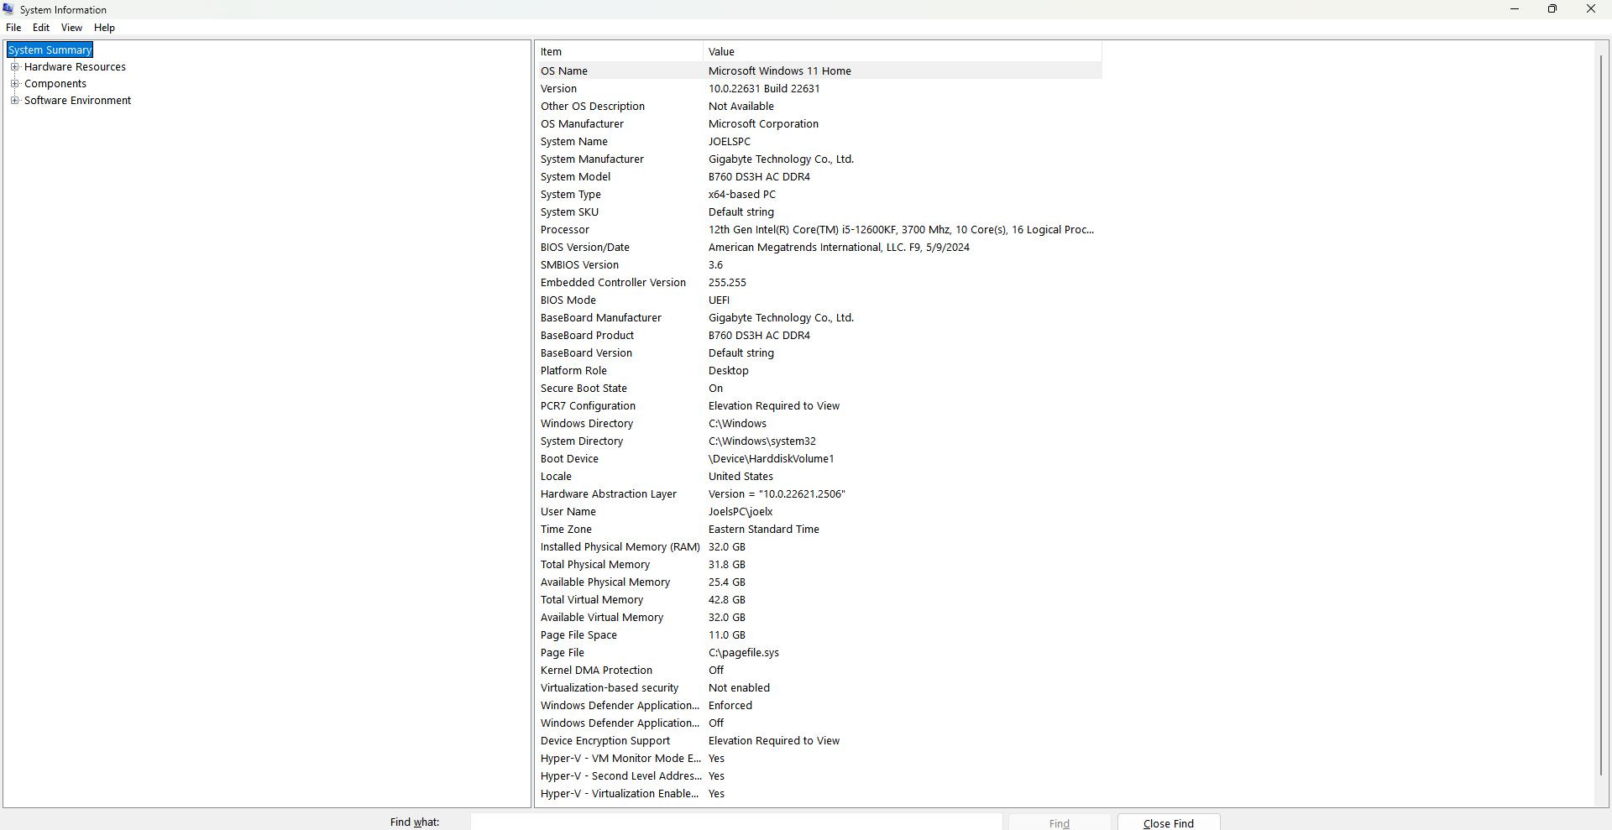Select the Software Environment tree item
This screenshot has height=830, width=1612.
coord(77,101)
